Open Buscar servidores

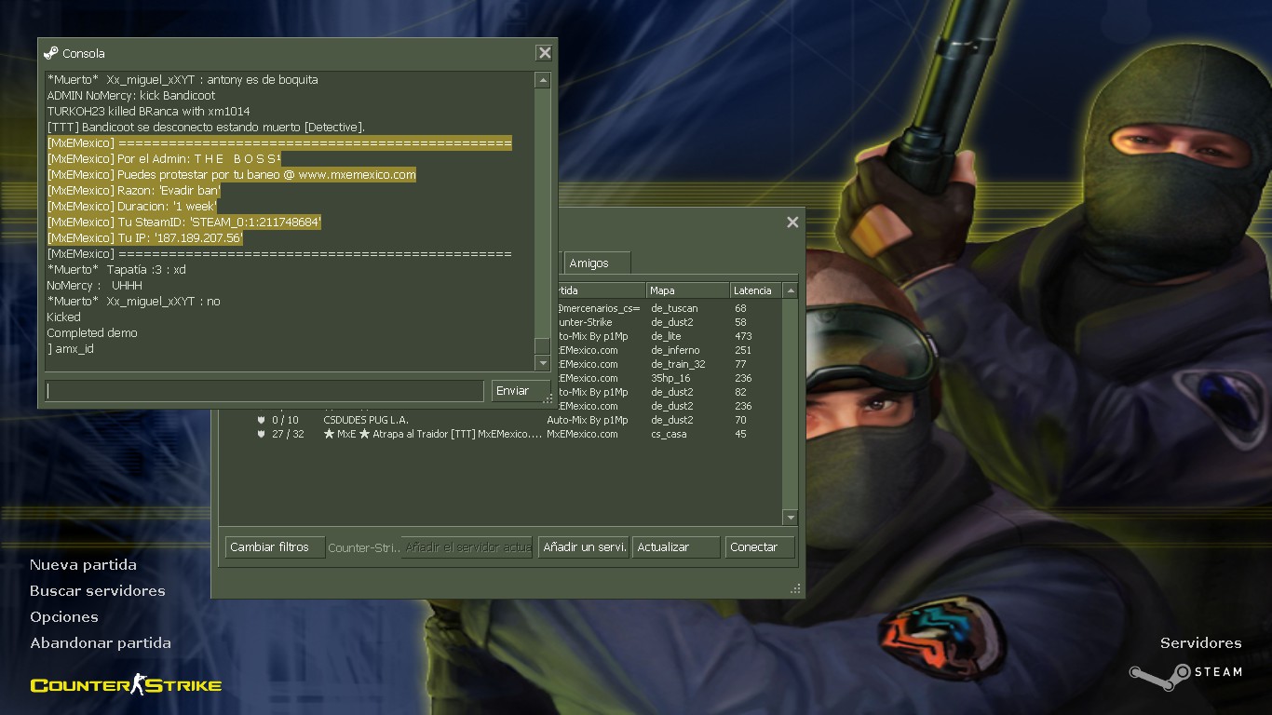coord(98,591)
